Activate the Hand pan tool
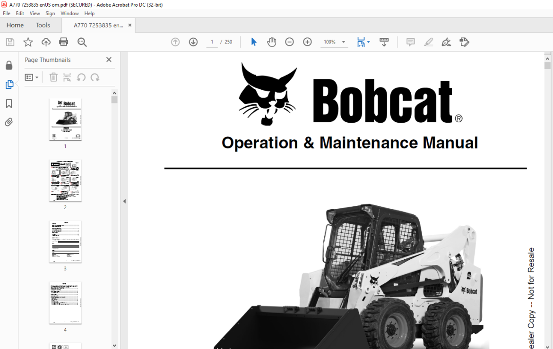This screenshot has height=349, width=553. click(x=272, y=42)
